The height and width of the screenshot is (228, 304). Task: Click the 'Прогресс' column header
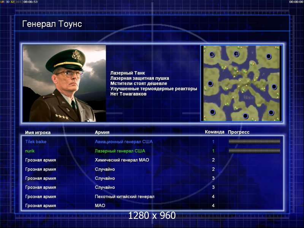tap(239, 132)
